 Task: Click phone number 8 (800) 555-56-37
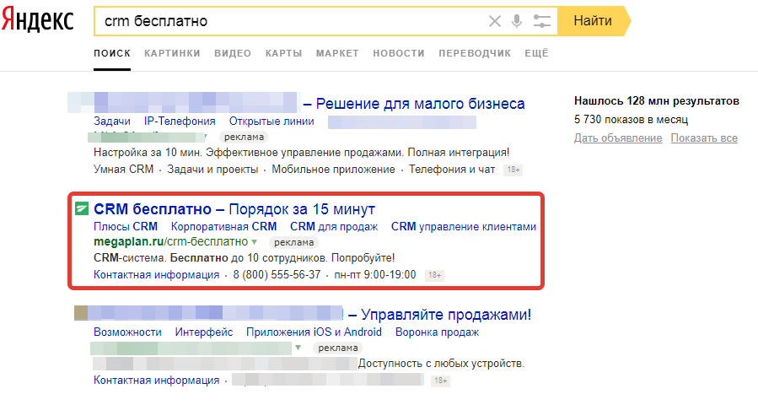tap(277, 275)
